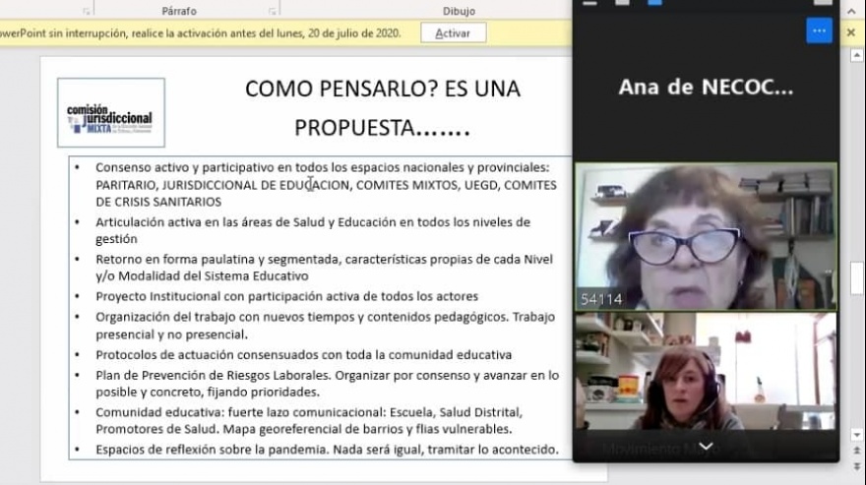Image resolution: width=866 pixels, height=485 pixels.
Task: Open the dialog launcher left of Párrafo
Action: (87, 11)
